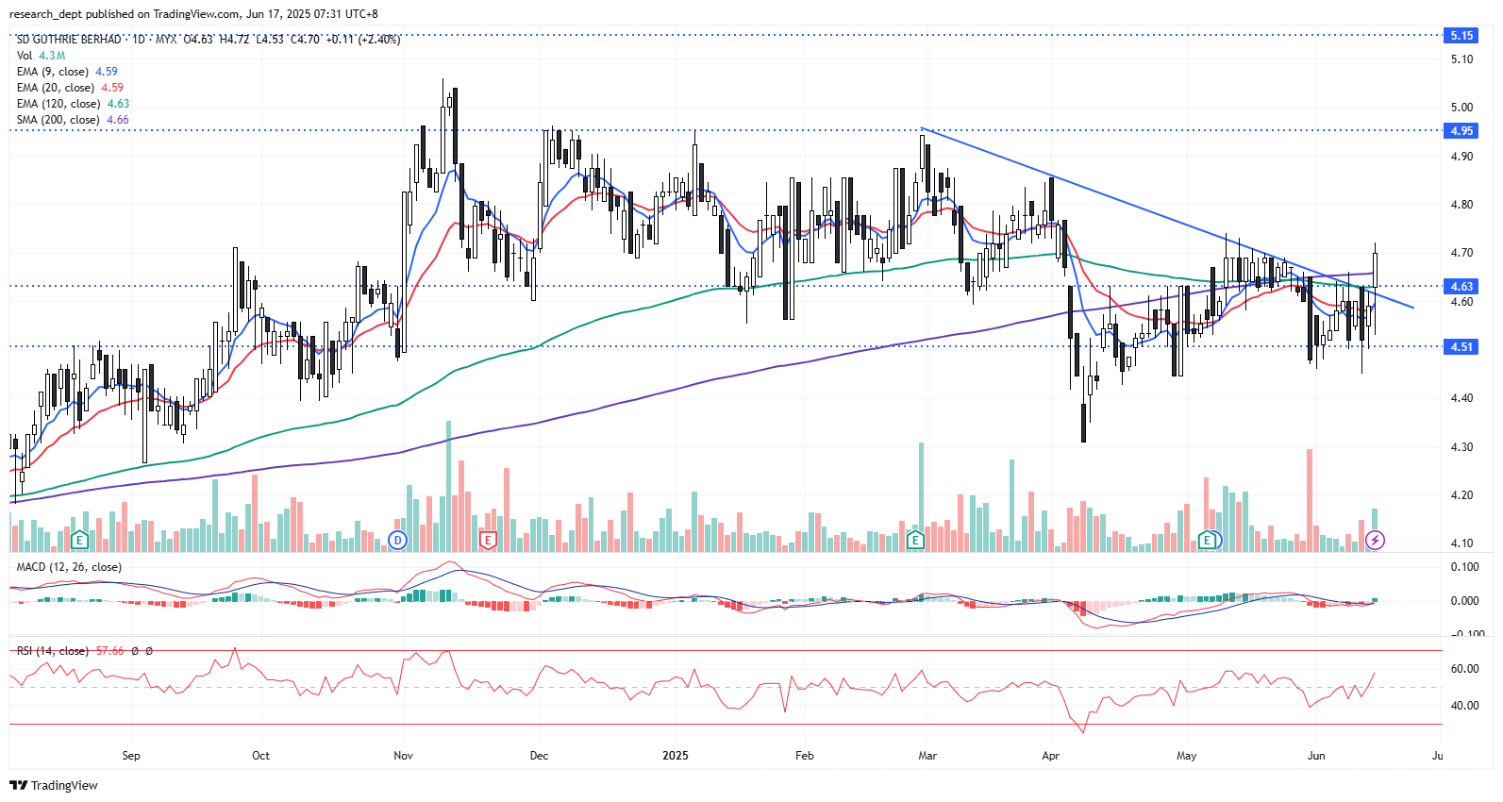
Task: Click the Apr label on time axis
Action: [x=1050, y=756]
